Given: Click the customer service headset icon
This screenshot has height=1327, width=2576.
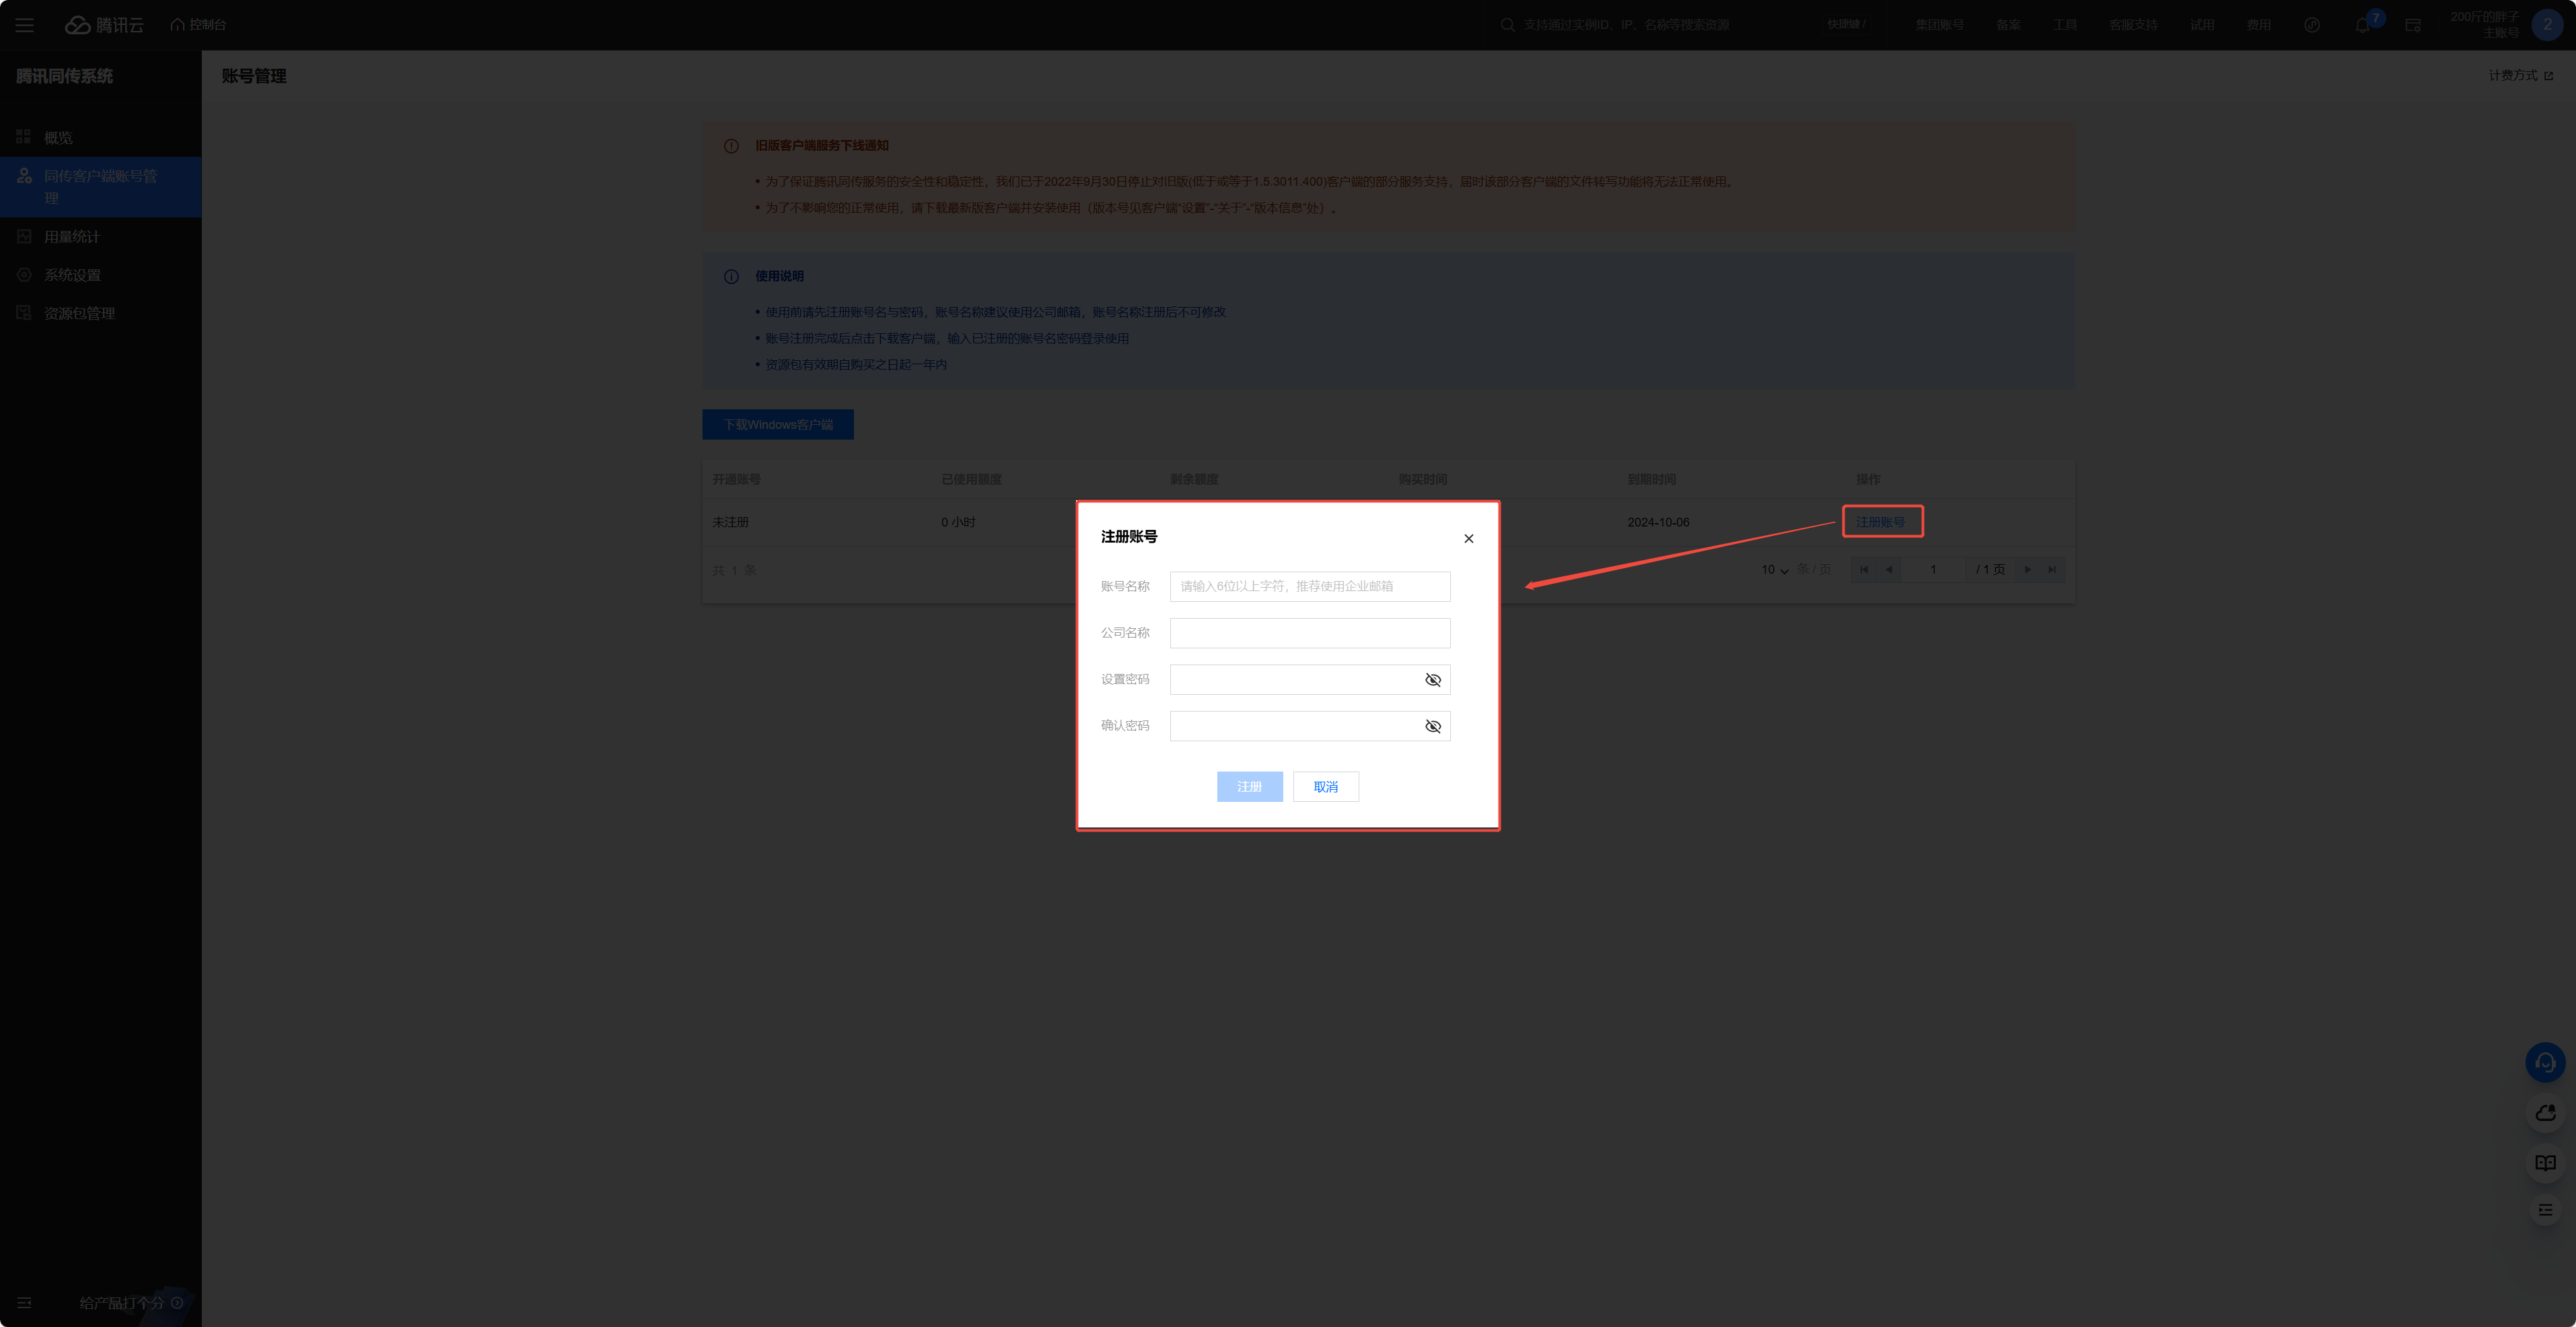Looking at the screenshot, I should tap(2545, 1063).
